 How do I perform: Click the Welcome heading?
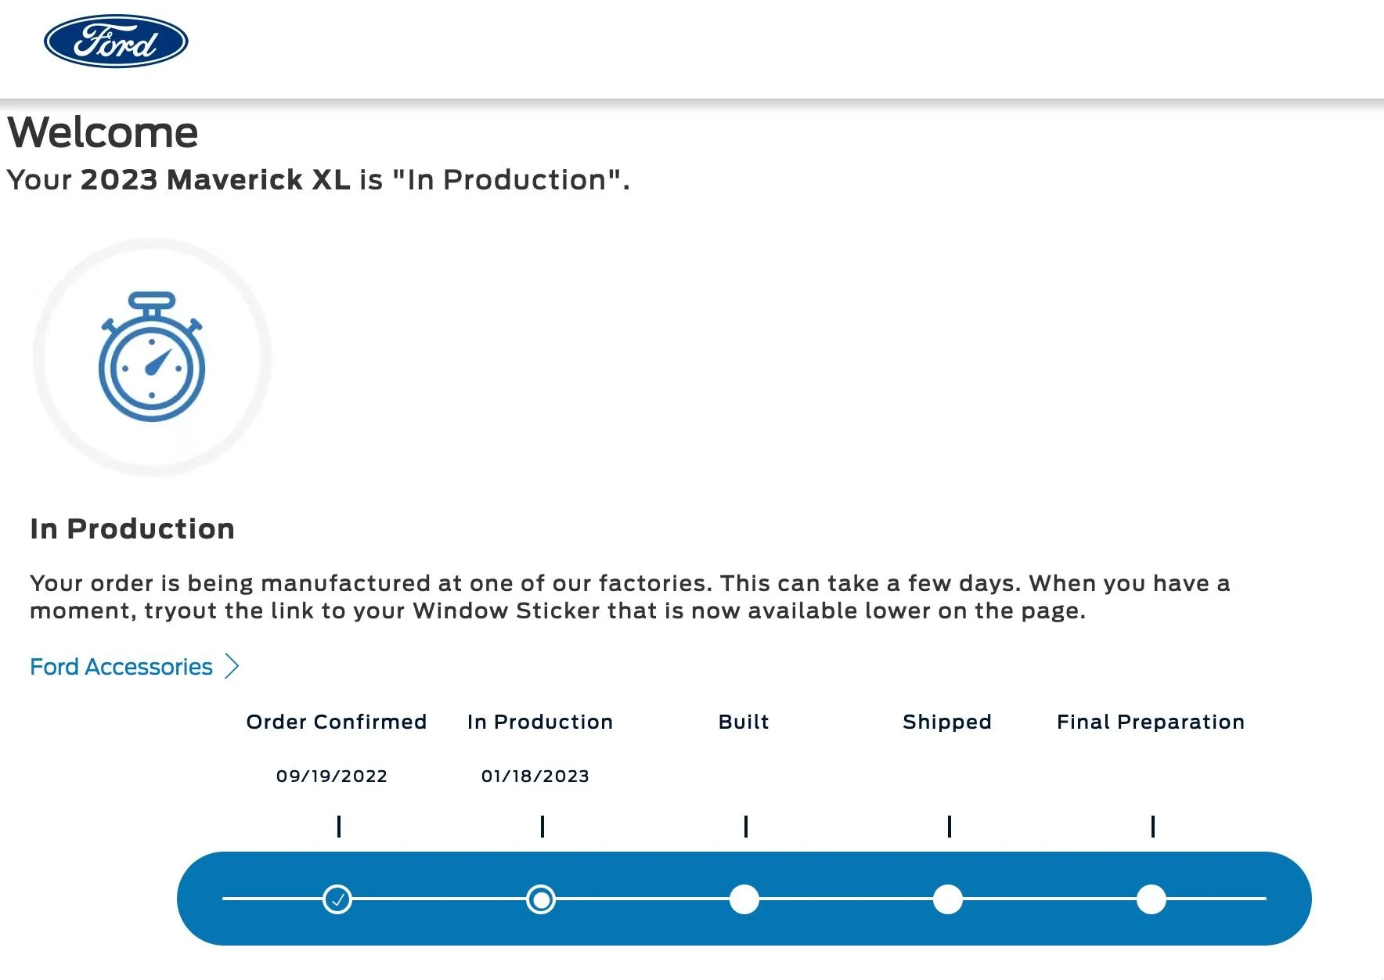(103, 132)
